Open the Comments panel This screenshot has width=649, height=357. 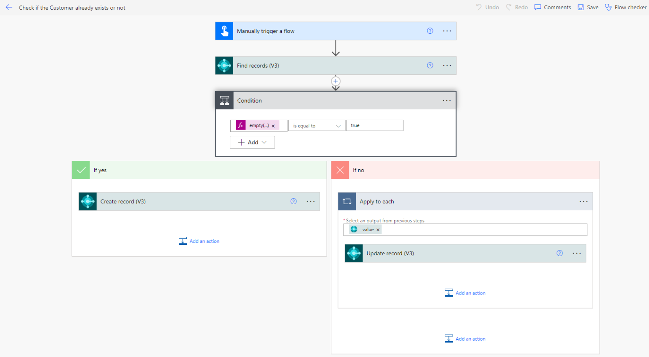(552, 7)
